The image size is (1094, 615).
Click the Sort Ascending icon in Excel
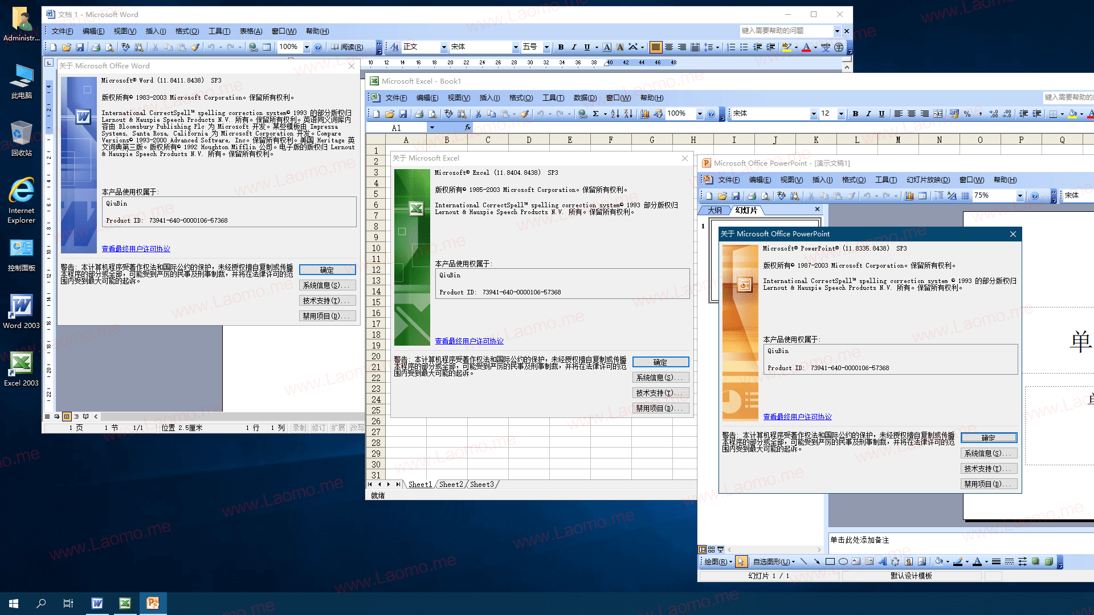point(615,114)
